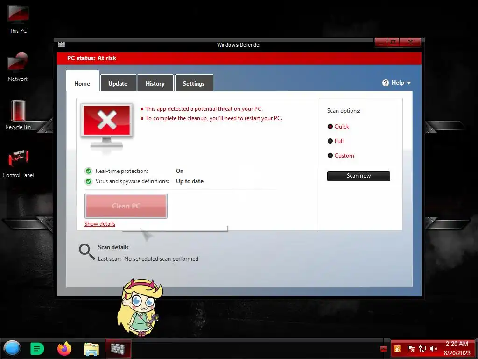The width and height of the screenshot is (478, 359).
Task: Select the Custom scan option
Action: 341,155
